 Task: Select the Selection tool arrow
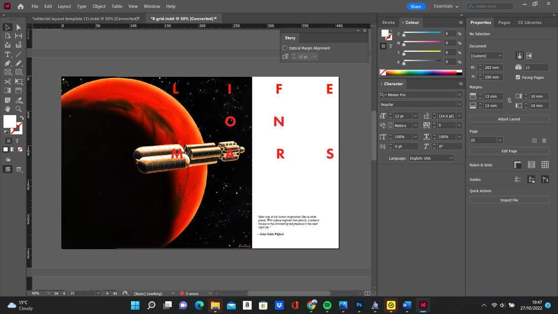[x=8, y=27]
